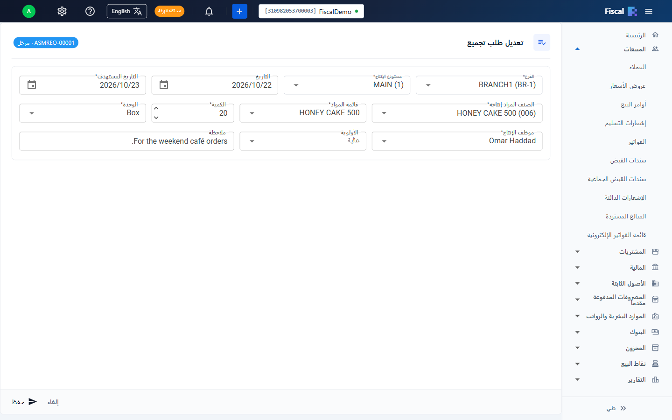Click the blue plus quick-add button

coord(239,11)
